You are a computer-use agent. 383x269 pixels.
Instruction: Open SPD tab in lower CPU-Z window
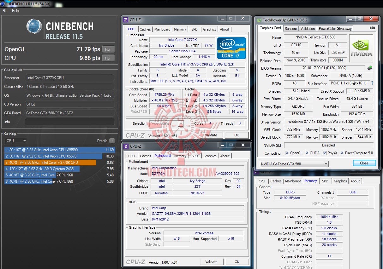point(195,156)
